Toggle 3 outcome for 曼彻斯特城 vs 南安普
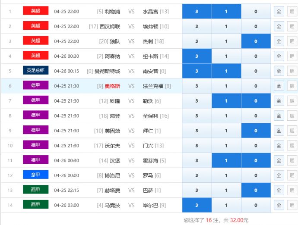This screenshot has height=225, width=298. [x=197, y=71]
